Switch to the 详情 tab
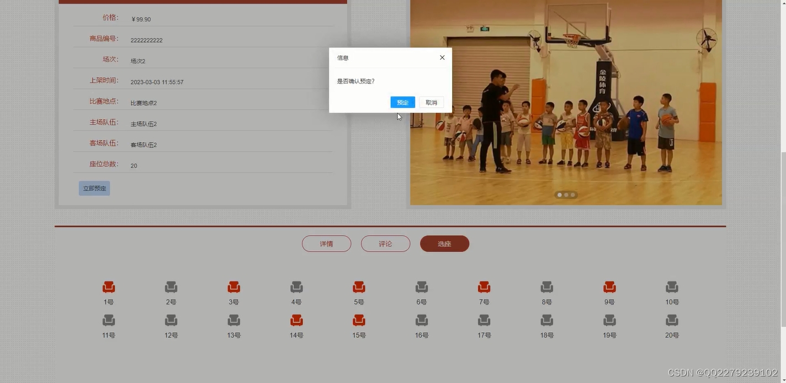Screen dimensions: 786x383 point(326,243)
